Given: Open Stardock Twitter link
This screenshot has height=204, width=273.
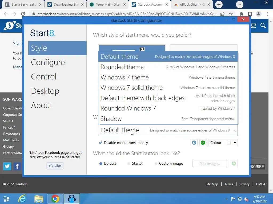Looking at the screenshot, I should [7, 166].
